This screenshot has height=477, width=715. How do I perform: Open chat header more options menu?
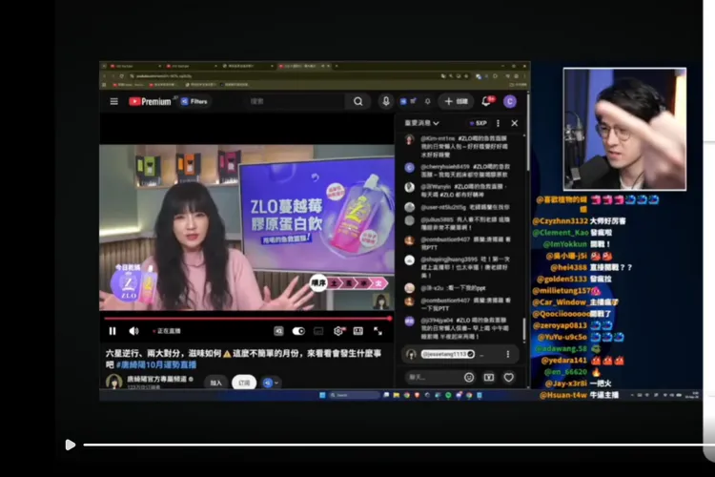[498, 123]
